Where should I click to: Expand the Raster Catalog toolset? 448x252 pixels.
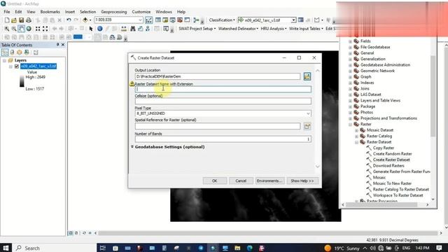(356, 136)
